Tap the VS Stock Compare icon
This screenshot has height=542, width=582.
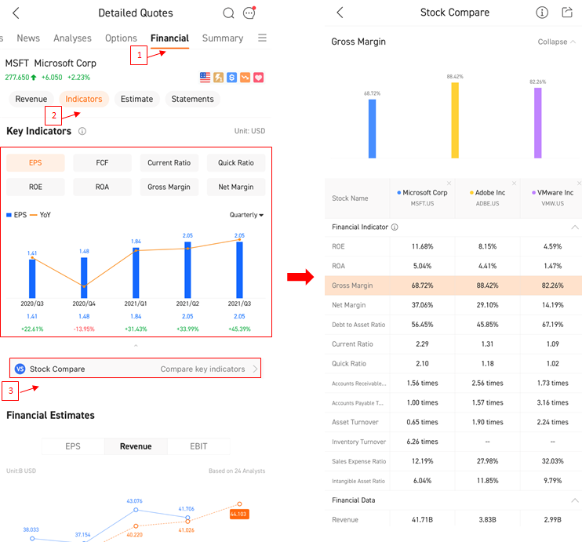[20, 369]
